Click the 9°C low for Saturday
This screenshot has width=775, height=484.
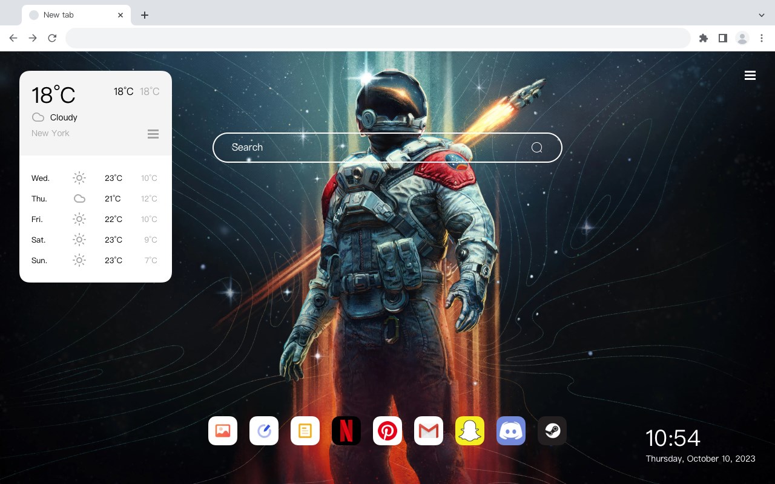[151, 240]
